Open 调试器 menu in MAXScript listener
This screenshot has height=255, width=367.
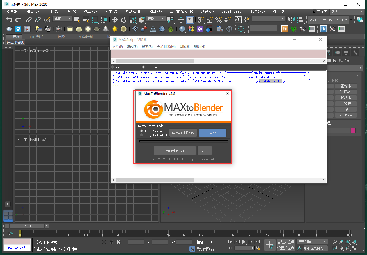point(185,47)
